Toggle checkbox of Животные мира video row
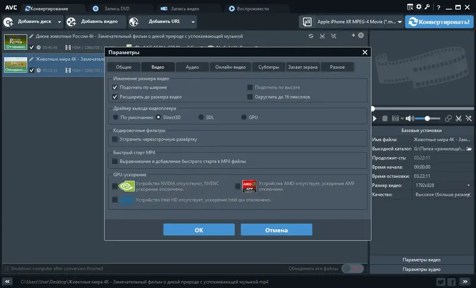Viewport: 476px width, 288px height. [x=32, y=70]
